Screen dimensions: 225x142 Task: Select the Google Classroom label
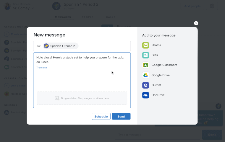(164, 65)
